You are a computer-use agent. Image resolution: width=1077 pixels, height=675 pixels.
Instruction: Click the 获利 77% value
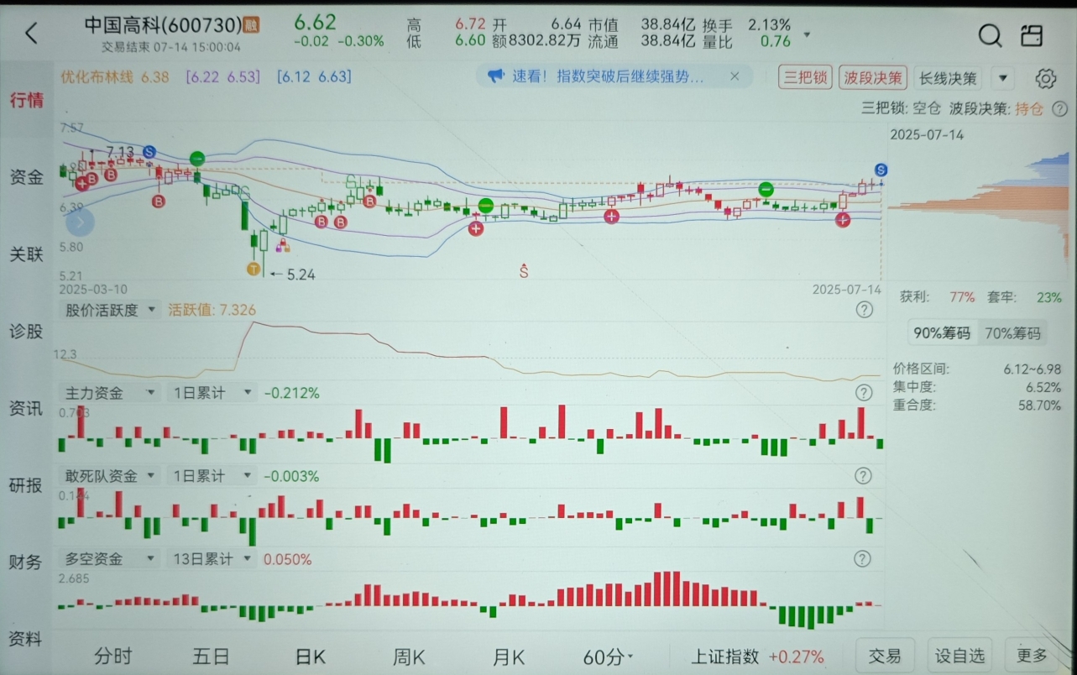pos(962,297)
